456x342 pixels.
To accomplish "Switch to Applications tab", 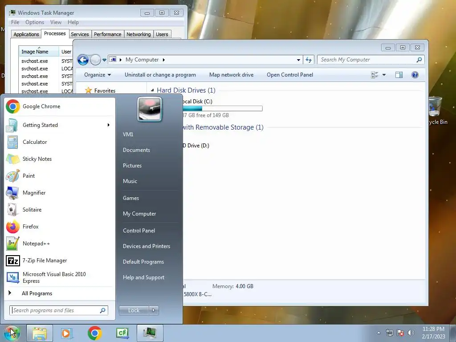I will [26, 34].
